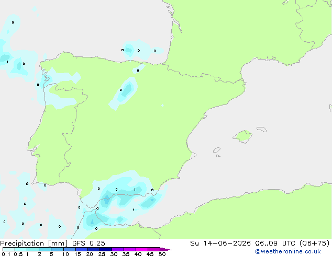This screenshot has height=256, width=332.
Task: Open the weatheronline.co.uk link
Action: pos(288,251)
